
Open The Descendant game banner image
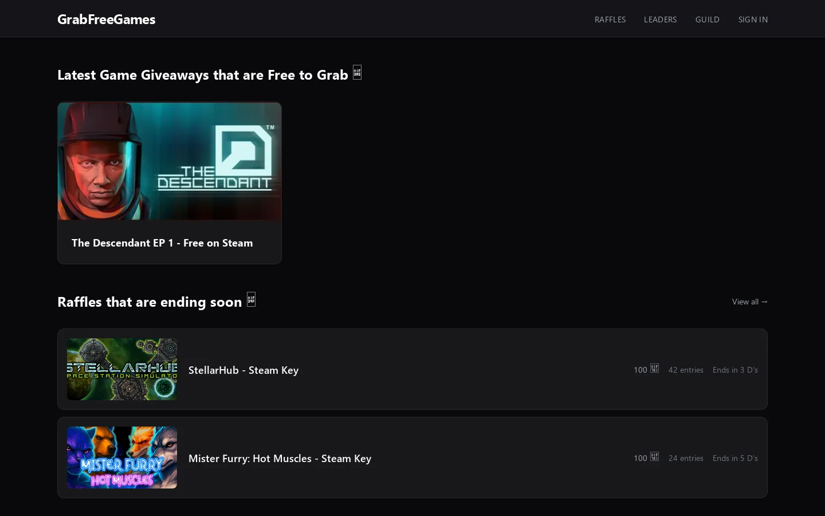click(170, 161)
